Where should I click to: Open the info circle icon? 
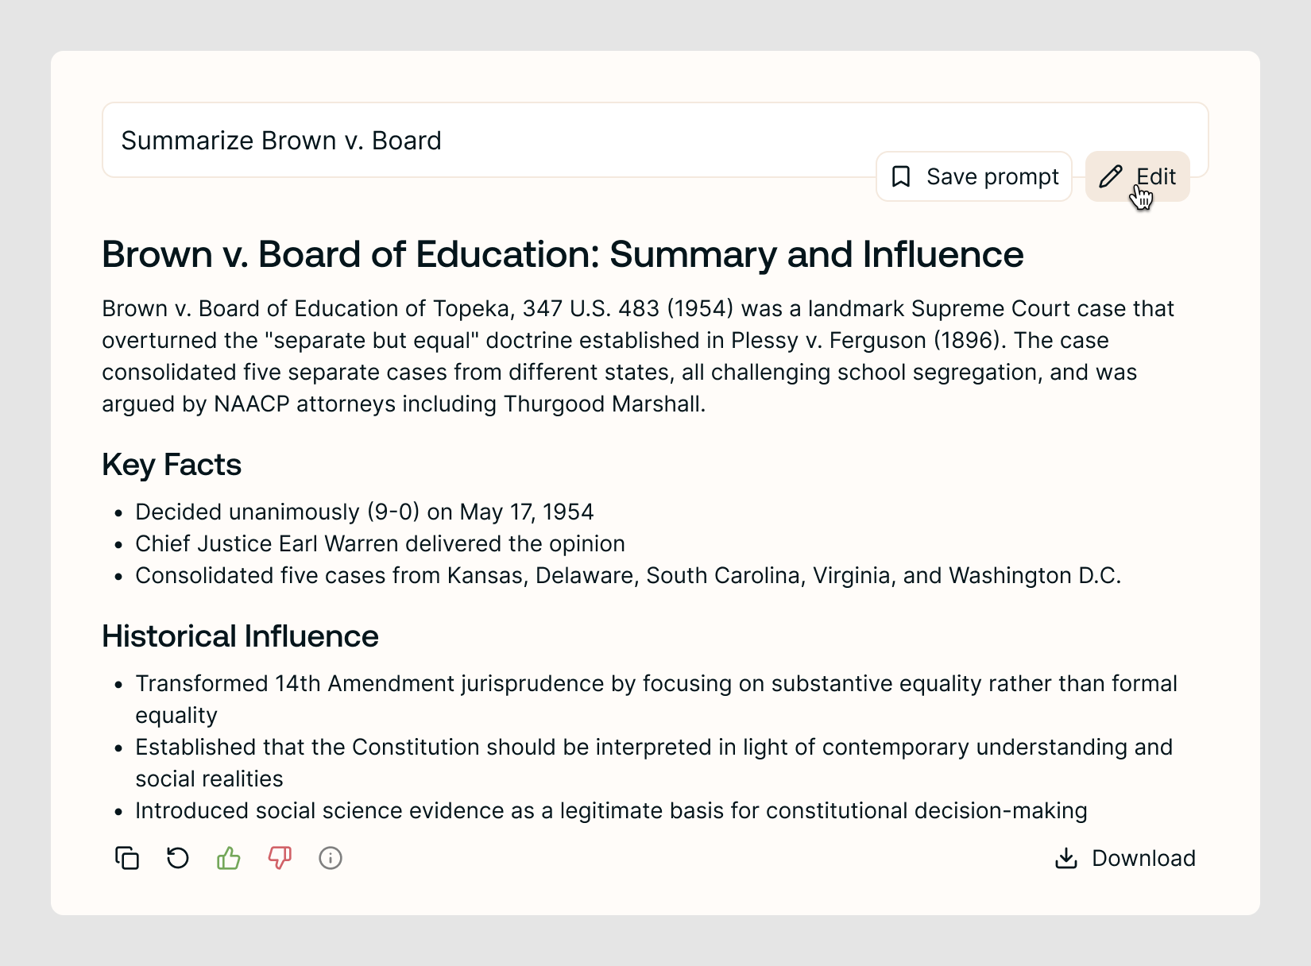coord(331,858)
